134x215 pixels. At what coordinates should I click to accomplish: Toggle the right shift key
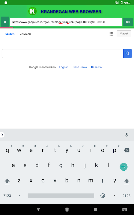(x=126, y=182)
